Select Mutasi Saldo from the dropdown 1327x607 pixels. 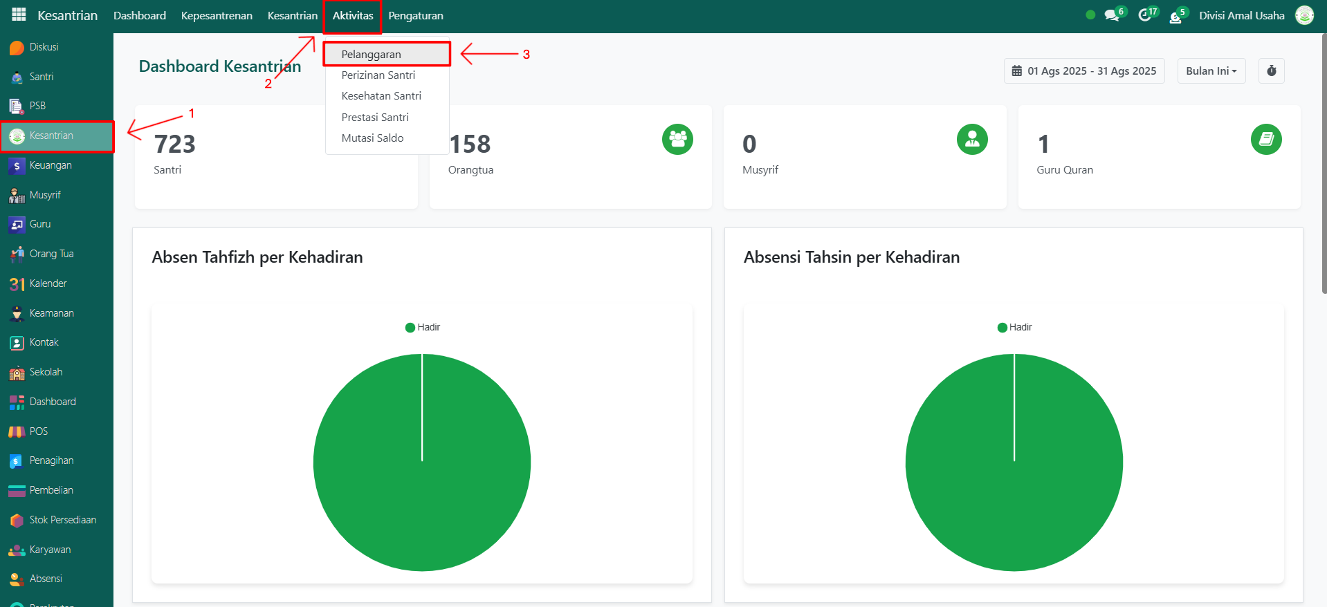pos(372,138)
